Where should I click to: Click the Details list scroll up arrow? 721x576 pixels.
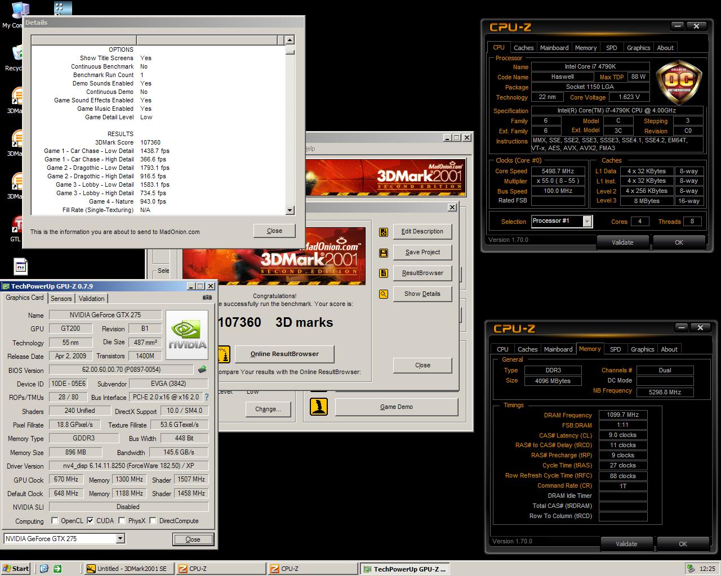pos(290,40)
